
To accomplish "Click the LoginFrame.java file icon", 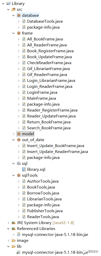I will 24,92.
